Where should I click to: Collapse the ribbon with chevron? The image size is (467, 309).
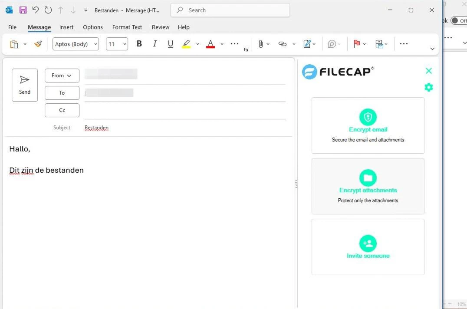pyautogui.click(x=432, y=49)
